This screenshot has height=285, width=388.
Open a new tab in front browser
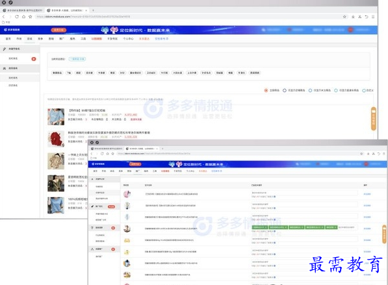(x=162, y=149)
